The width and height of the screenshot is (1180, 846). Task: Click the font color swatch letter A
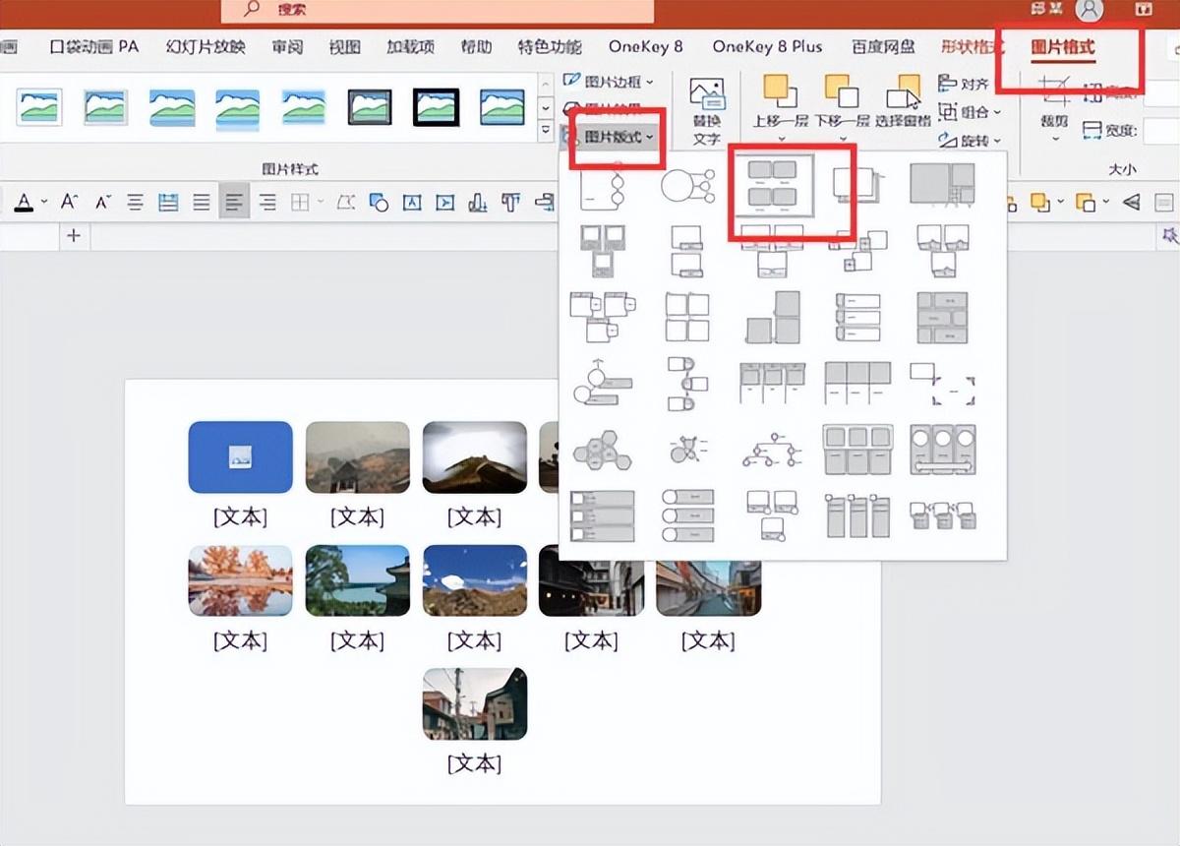click(x=24, y=203)
